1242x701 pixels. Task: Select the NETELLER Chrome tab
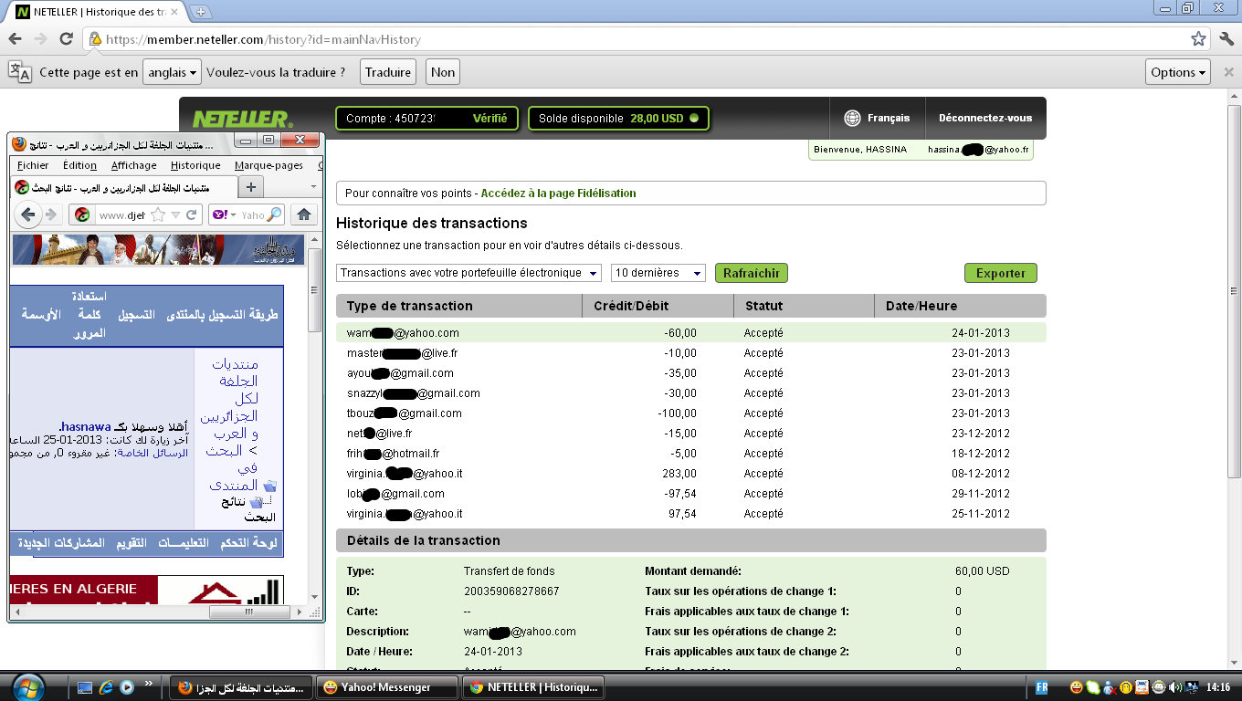96,12
